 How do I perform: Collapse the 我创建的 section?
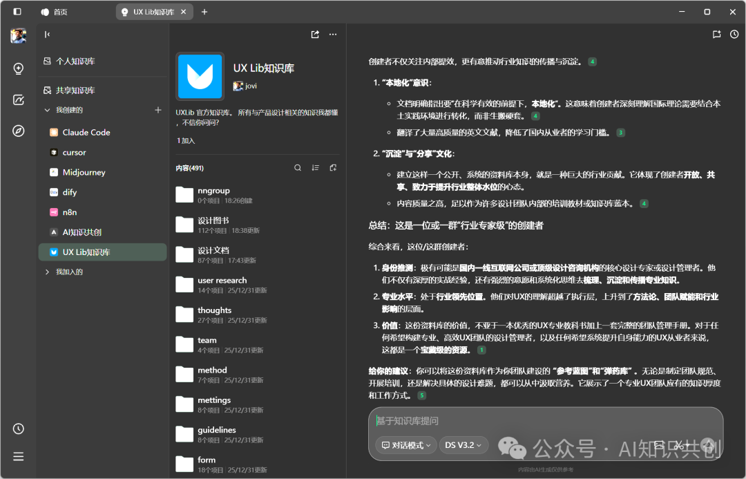click(47, 110)
